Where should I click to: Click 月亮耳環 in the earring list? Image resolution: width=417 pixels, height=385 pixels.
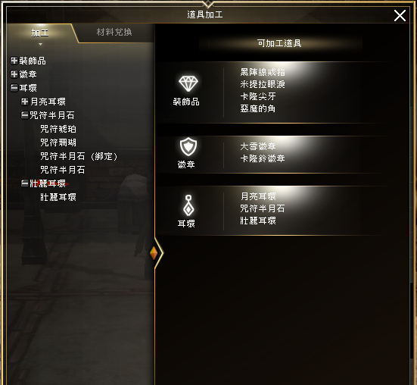coord(258,196)
